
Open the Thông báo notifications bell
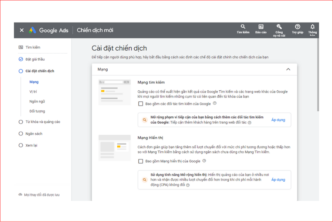click(x=312, y=30)
